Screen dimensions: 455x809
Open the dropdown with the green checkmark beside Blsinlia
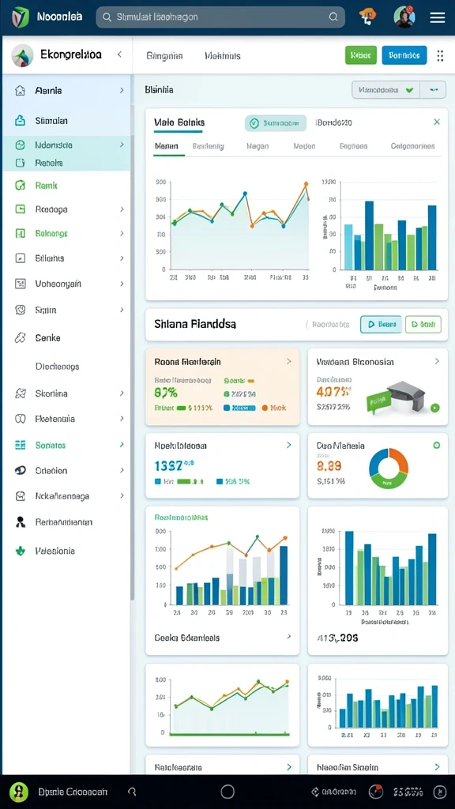385,90
